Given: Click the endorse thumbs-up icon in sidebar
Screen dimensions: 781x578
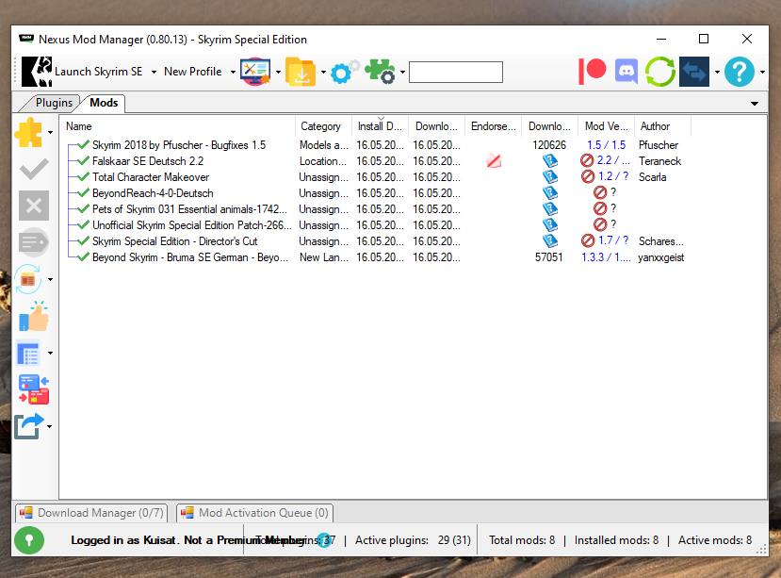Looking at the screenshot, I should 34,317.
